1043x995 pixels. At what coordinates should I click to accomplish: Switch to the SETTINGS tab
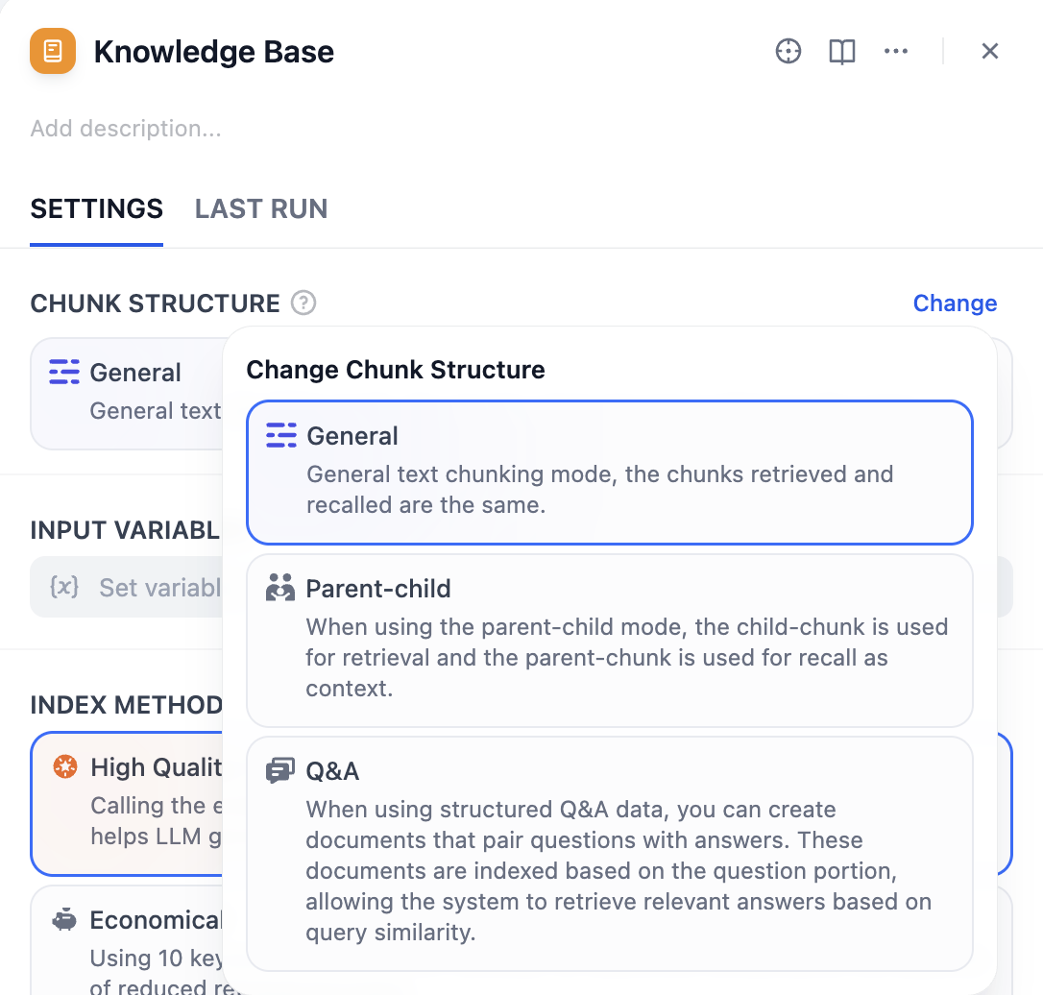point(96,208)
